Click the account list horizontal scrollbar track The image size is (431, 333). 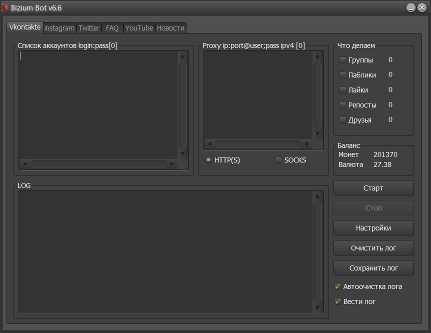(98, 164)
